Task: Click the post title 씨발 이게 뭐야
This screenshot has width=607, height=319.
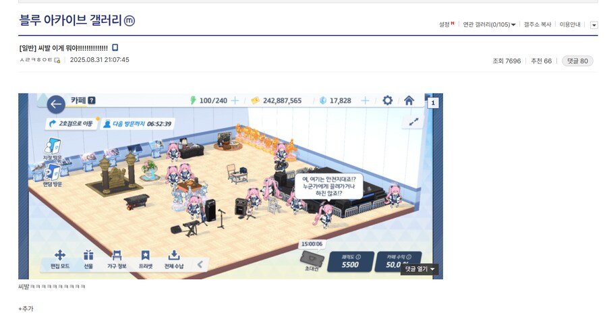Action: [63, 48]
